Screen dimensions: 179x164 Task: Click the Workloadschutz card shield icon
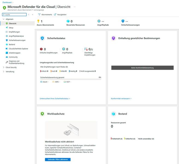point(42,114)
